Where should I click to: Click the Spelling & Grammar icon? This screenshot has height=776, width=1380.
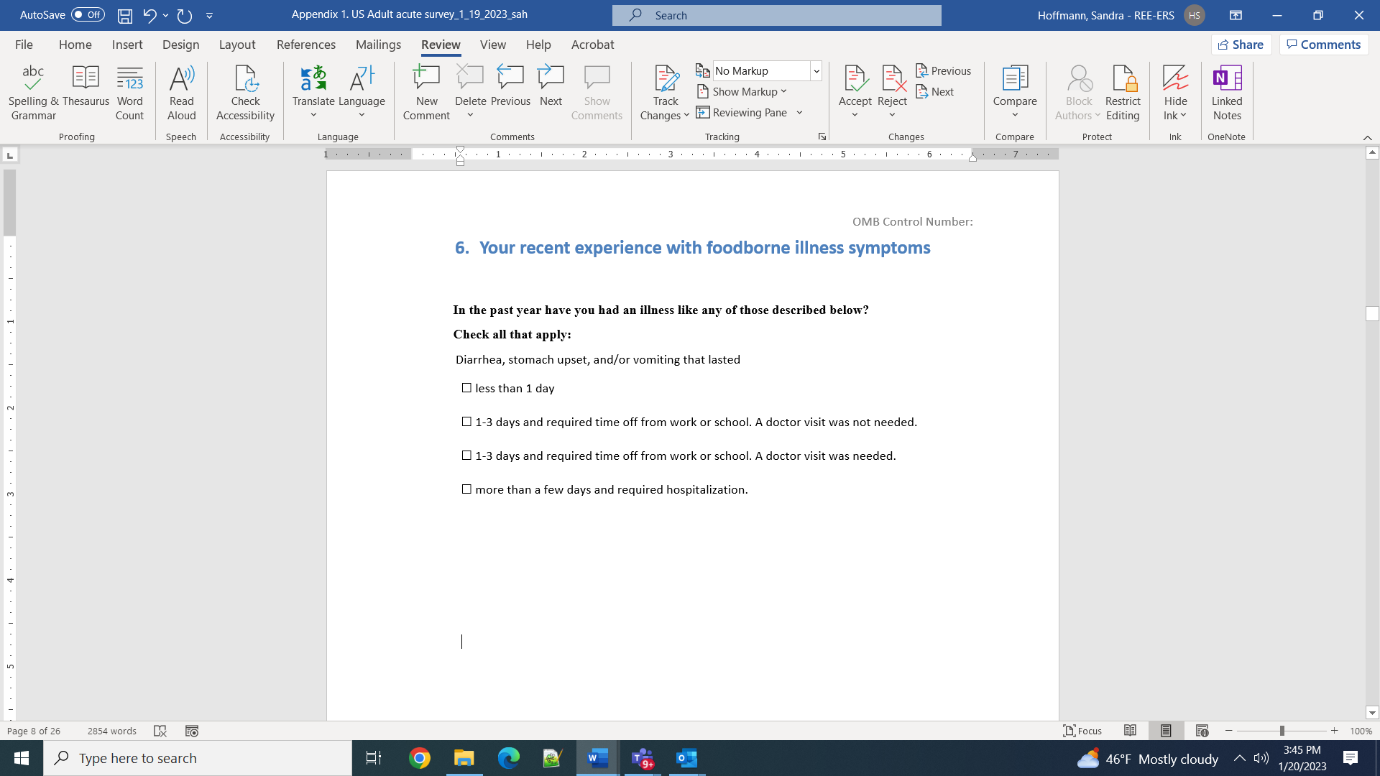click(x=33, y=79)
